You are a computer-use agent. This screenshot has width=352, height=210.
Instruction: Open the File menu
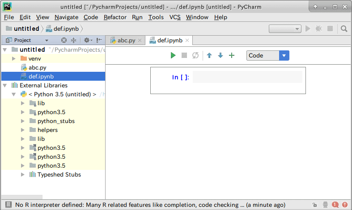click(9, 17)
